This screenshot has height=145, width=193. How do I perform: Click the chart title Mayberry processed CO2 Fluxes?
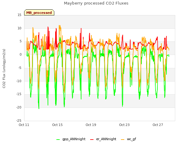click(x=96, y=3)
